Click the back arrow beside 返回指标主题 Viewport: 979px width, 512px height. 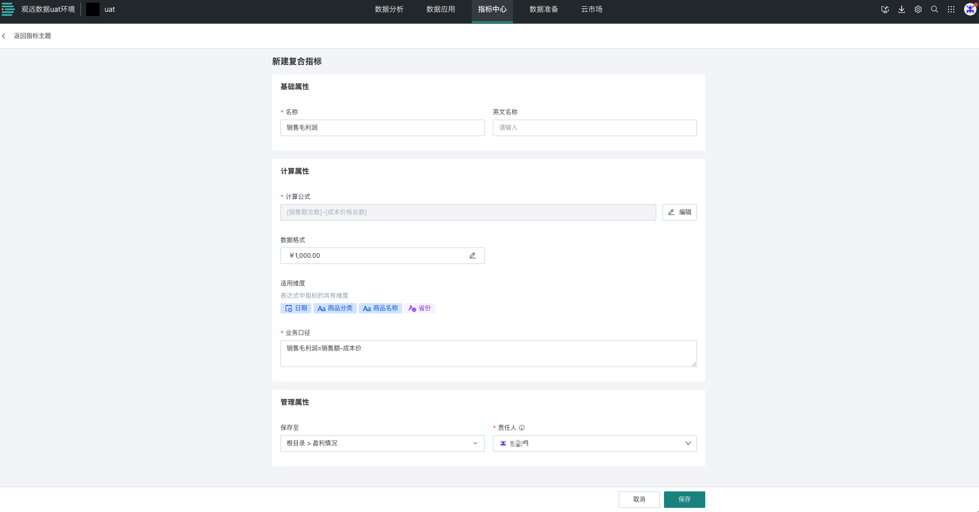(x=5, y=36)
